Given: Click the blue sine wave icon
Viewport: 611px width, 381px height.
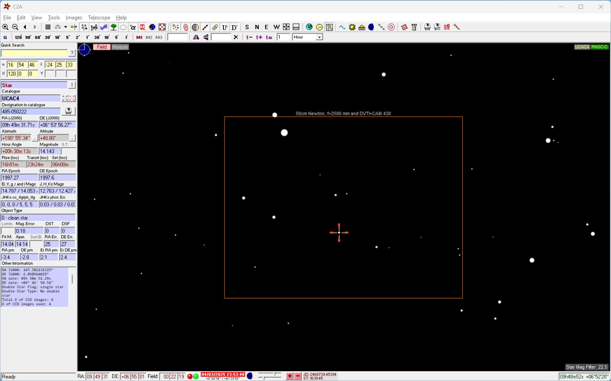Looking at the screenshot, I should click(342, 27).
